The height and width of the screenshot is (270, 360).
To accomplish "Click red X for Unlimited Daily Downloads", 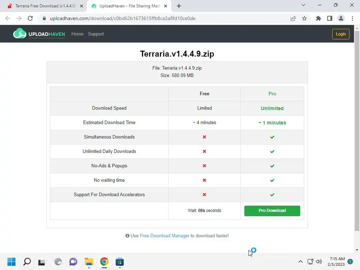I will (x=204, y=151).
